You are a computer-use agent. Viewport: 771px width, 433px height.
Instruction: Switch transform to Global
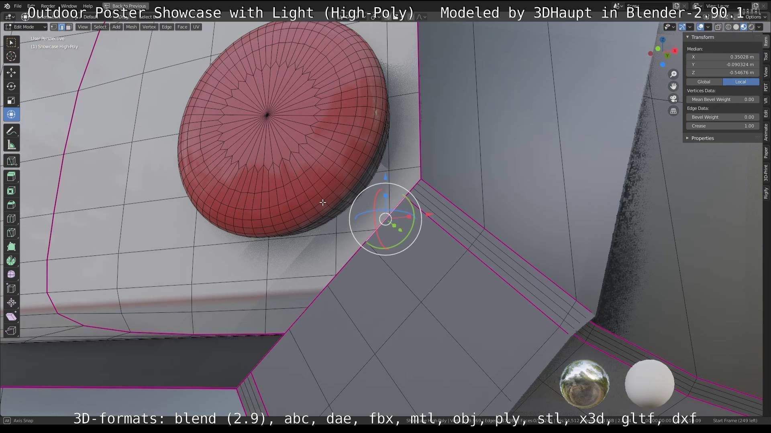point(704,82)
